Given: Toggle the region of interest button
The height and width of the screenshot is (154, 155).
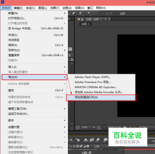Looking at the screenshot, I should coord(104,127).
